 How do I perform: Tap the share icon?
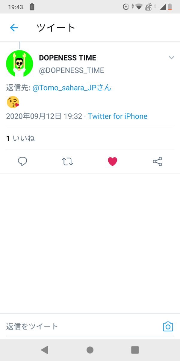pyautogui.click(x=157, y=162)
